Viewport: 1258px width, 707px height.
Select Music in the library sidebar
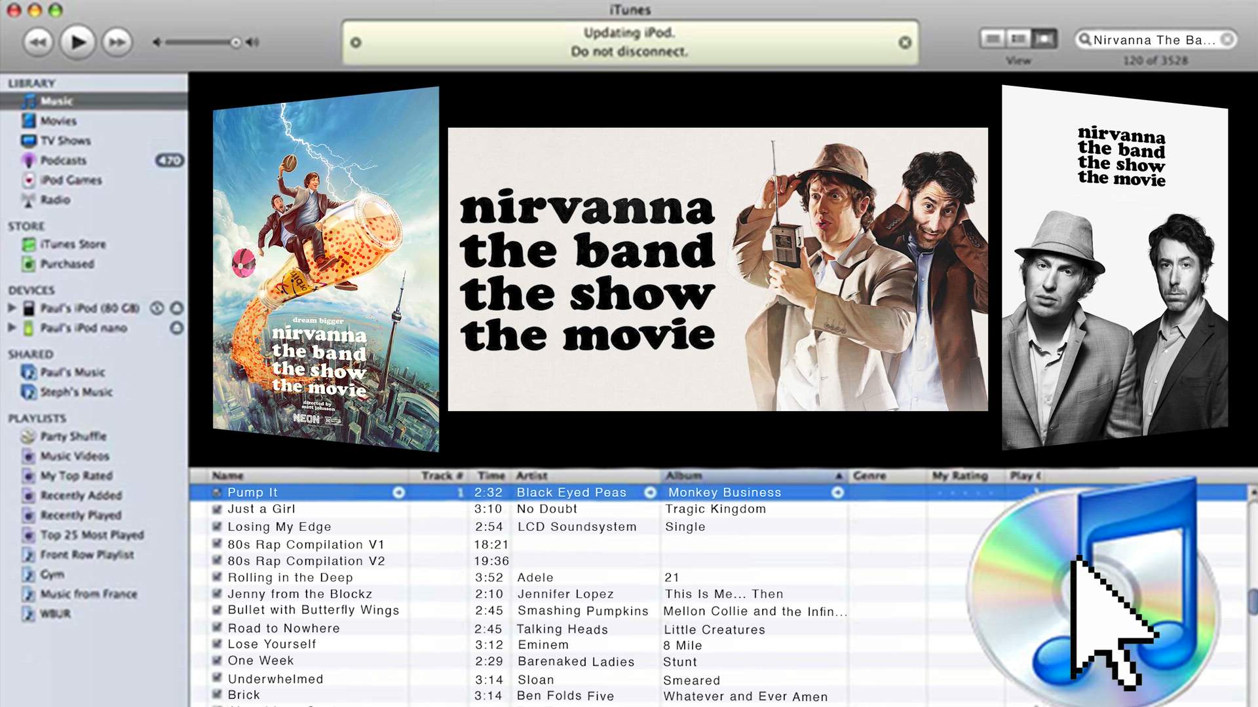click(x=94, y=101)
